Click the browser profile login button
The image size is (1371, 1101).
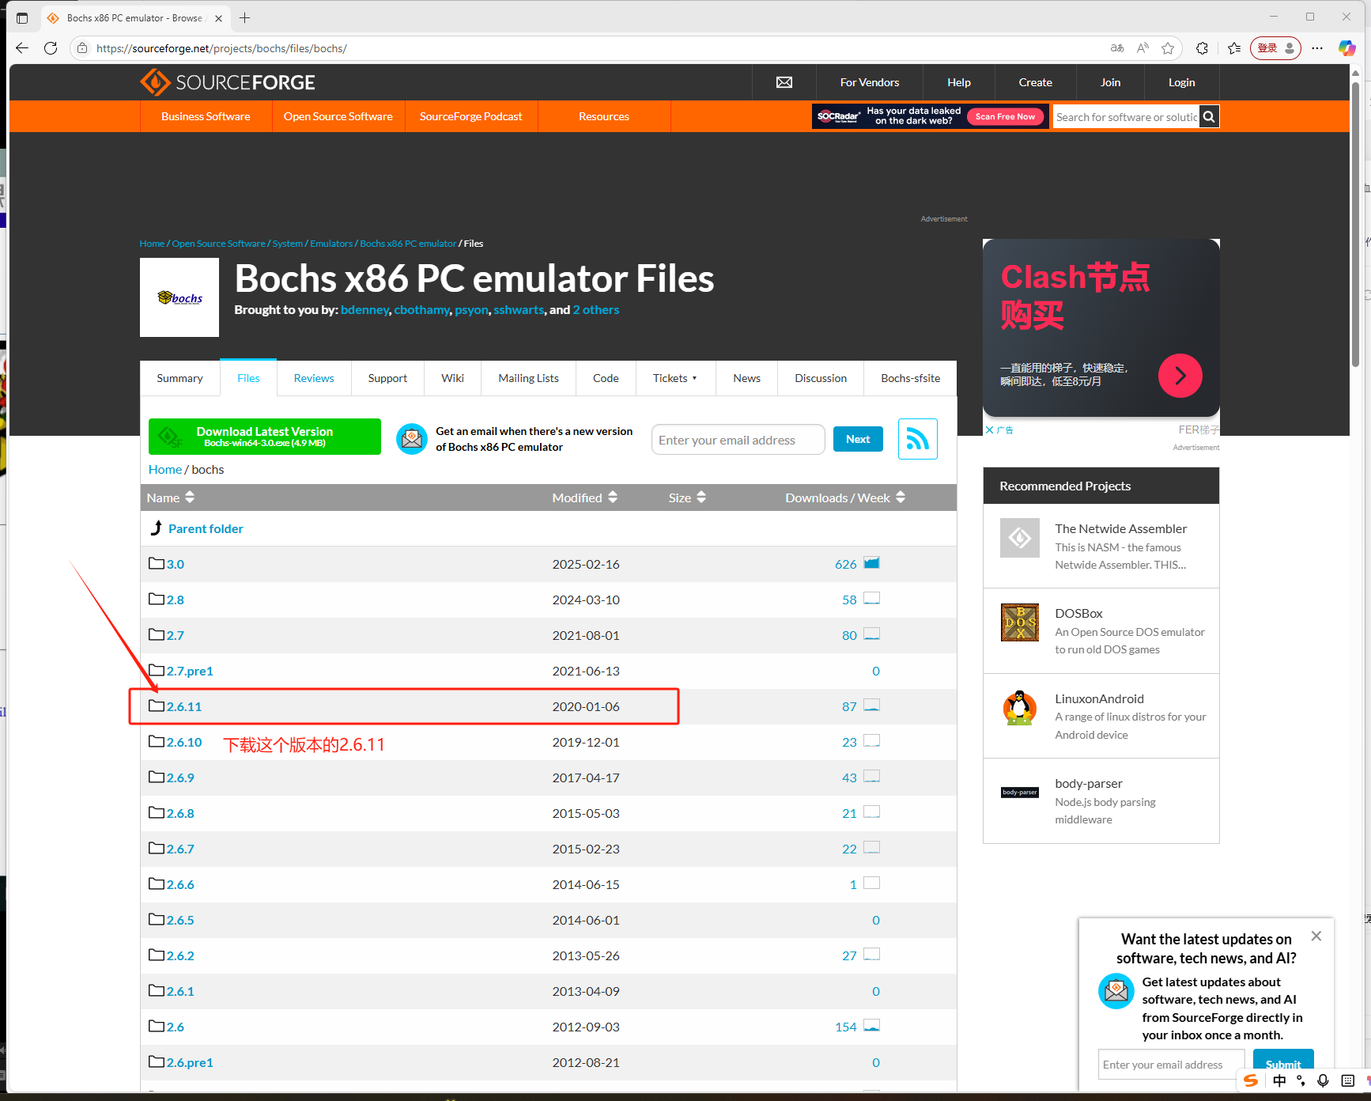pyautogui.click(x=1275, y=48)
